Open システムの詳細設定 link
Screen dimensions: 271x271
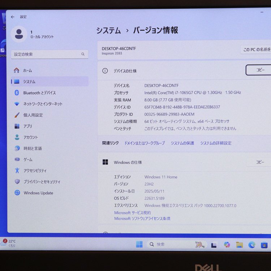(216, 143)
